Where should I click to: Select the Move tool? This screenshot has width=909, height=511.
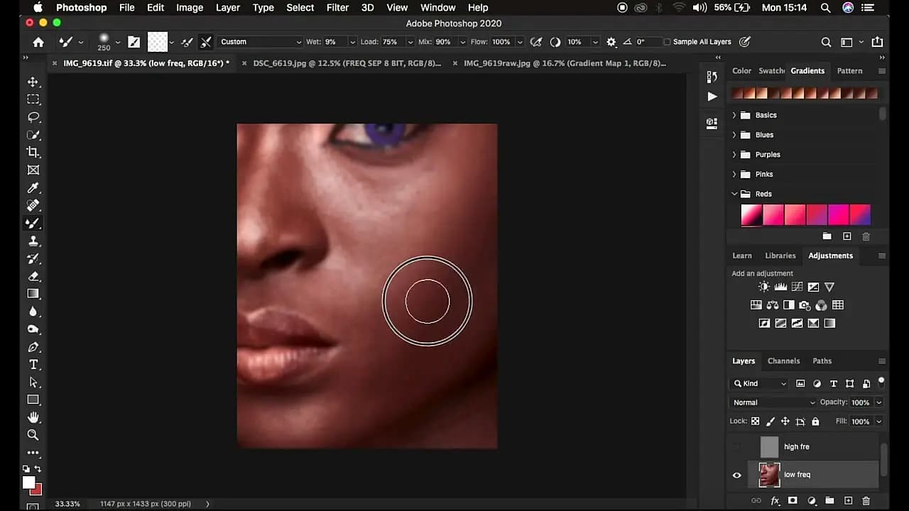33,82
